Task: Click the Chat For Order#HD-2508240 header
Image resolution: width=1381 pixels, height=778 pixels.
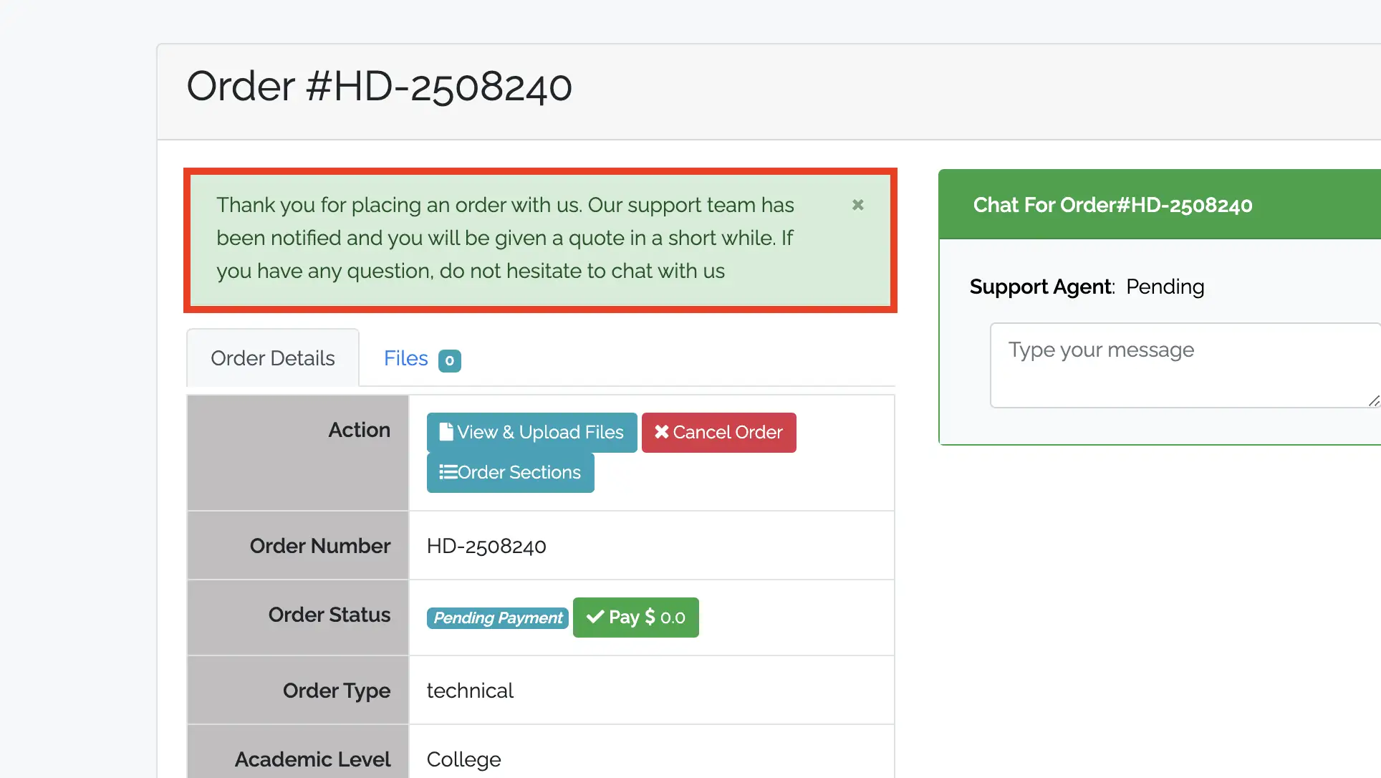Action: point(1112,205)
